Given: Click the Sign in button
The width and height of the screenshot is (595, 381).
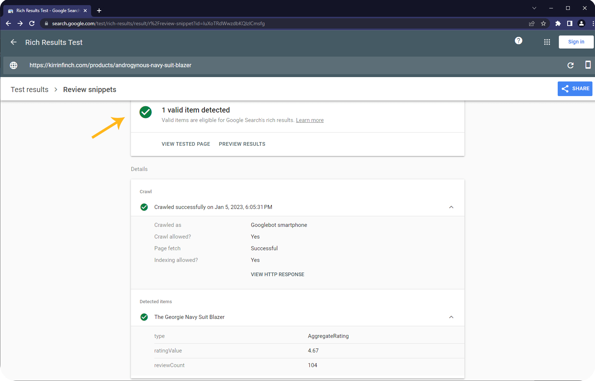Looking at the screenshot, I should tap(576, 42).
